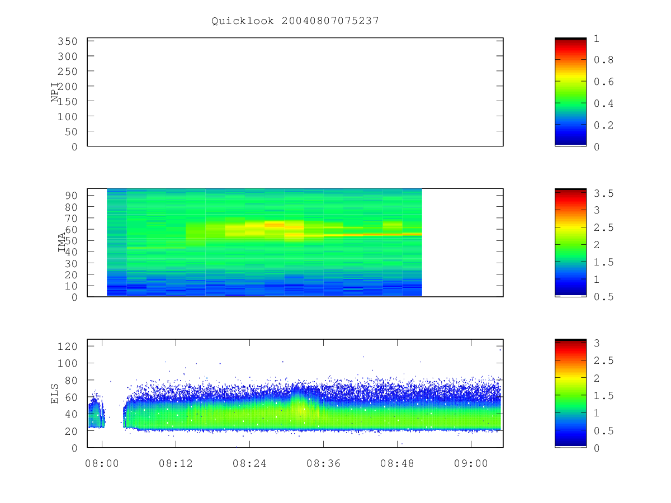The image size is (671, 503).
Task: Click the 3.5 label on IMA colorbar
Action: [603, 193]
